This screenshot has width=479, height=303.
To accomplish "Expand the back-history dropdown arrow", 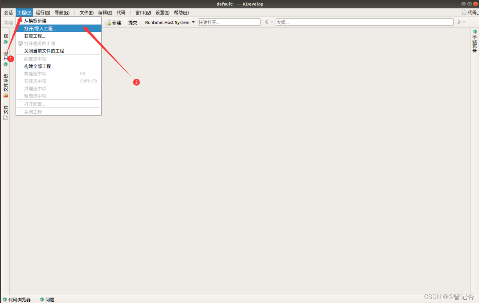I will tap(272, 22).
